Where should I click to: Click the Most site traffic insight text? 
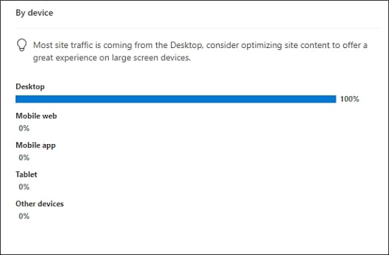[200, 51]
